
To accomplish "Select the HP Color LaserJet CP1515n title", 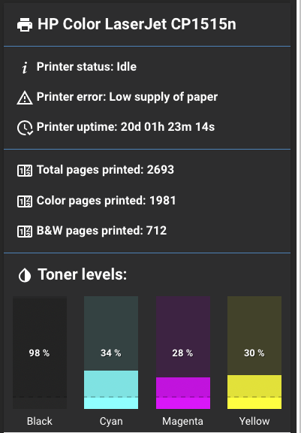I will point(137,24).
